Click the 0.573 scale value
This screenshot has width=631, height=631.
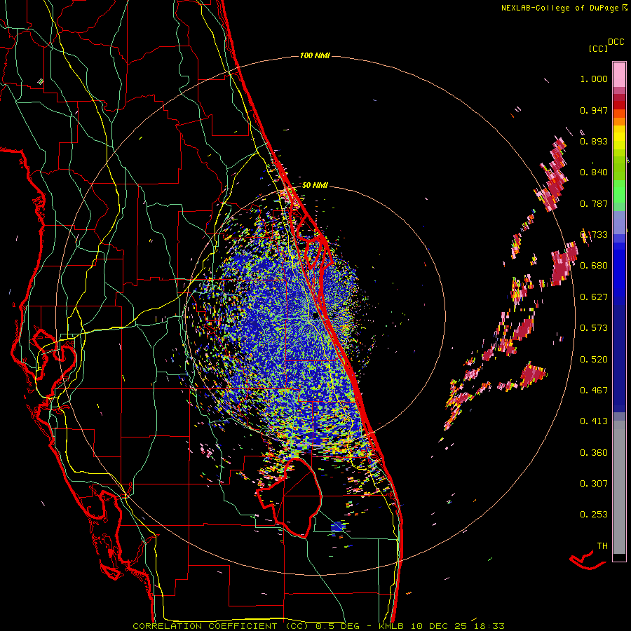[x=594, y=328]
